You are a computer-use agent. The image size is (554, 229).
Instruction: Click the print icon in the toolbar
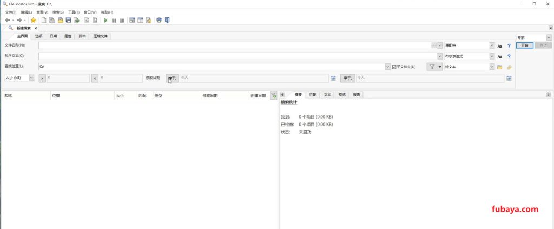pyautogui.click(x=159, y=20)
